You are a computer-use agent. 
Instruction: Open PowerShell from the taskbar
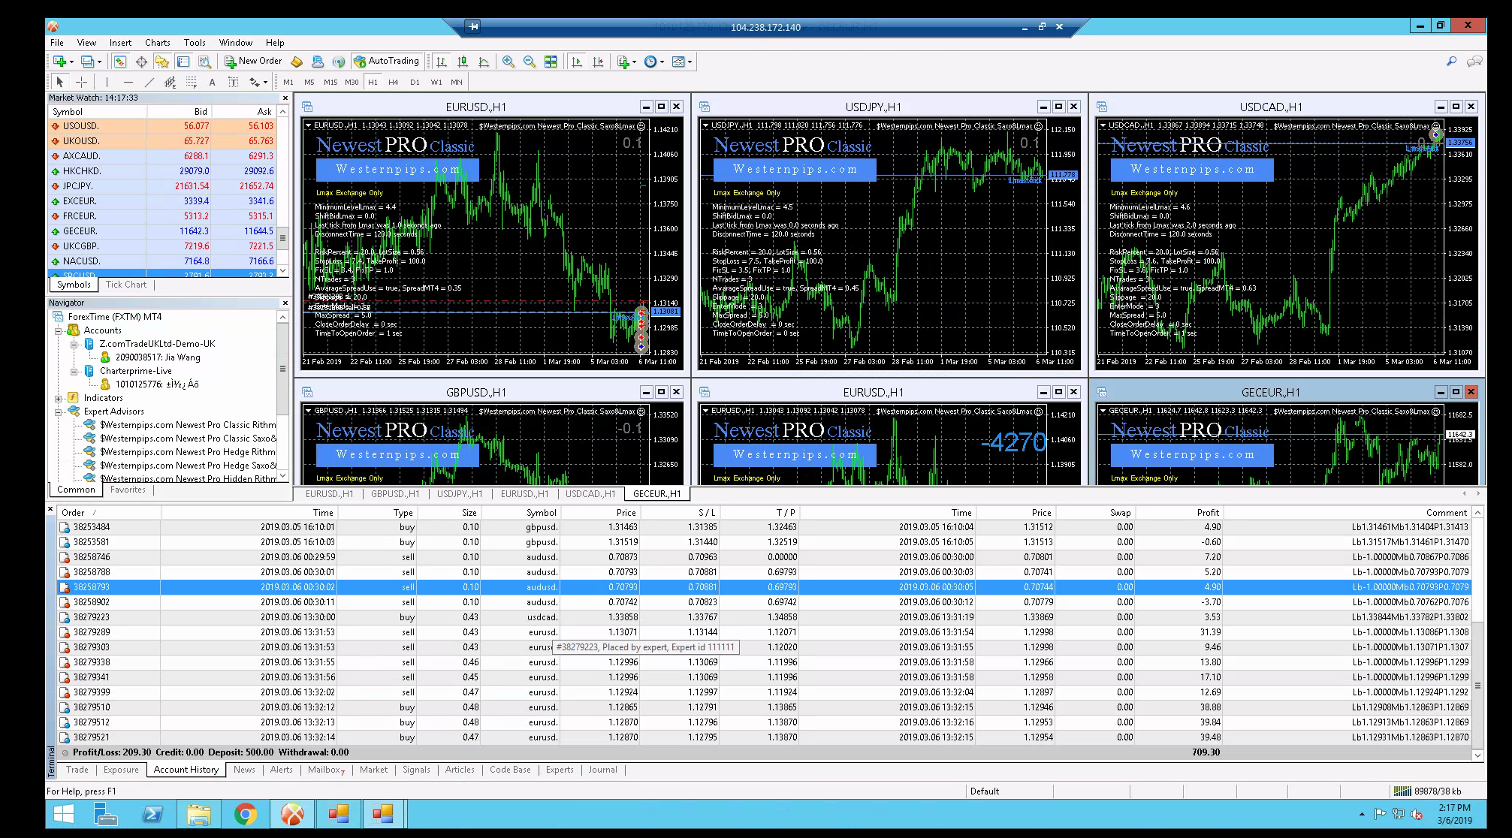pyautogui.click(x=152, y=814)
